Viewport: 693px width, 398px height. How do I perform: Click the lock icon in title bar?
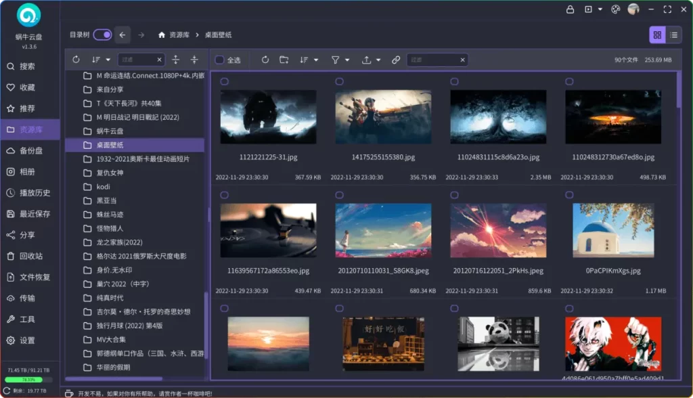tap(570, 9)
